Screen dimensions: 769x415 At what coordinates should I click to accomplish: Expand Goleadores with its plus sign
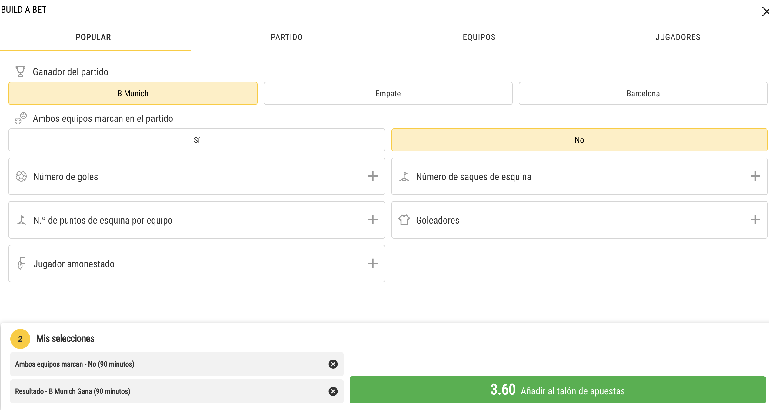coord(755,220)
